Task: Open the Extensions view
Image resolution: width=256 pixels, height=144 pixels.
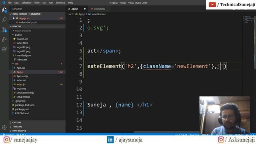Action: coord(4,49)
